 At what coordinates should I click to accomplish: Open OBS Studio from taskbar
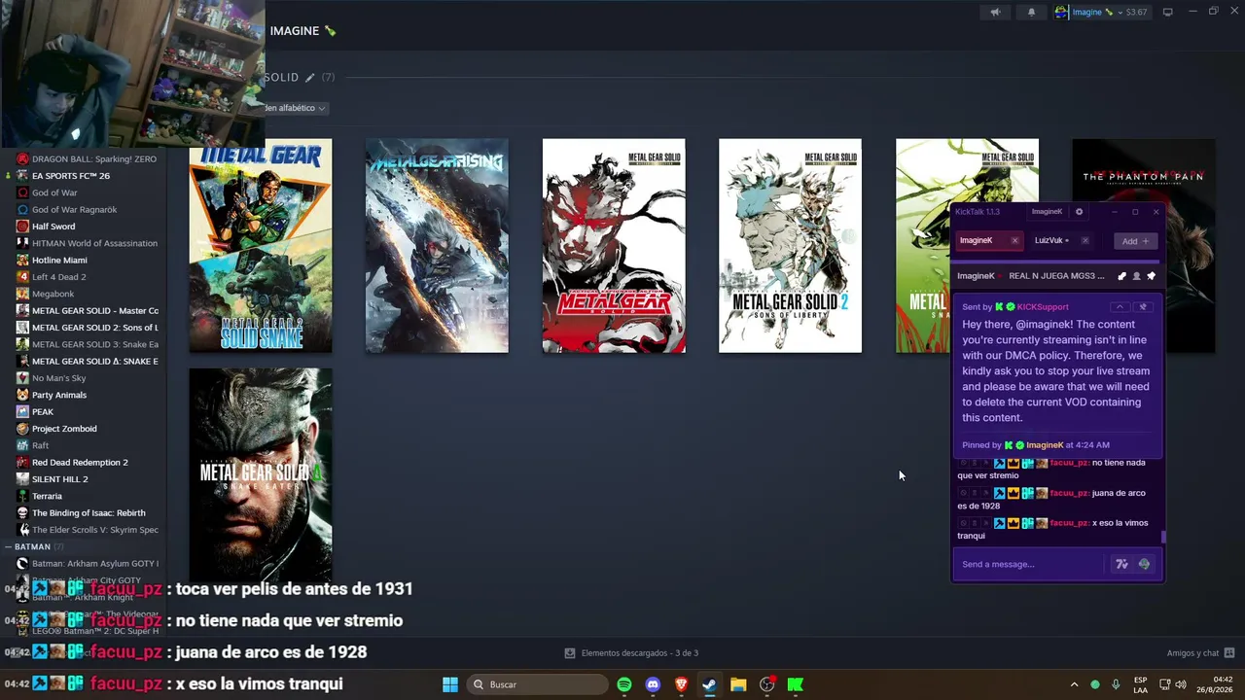[766, 684]
